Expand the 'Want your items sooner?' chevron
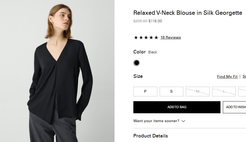The image size is (246, 142). tap(183, 121)
